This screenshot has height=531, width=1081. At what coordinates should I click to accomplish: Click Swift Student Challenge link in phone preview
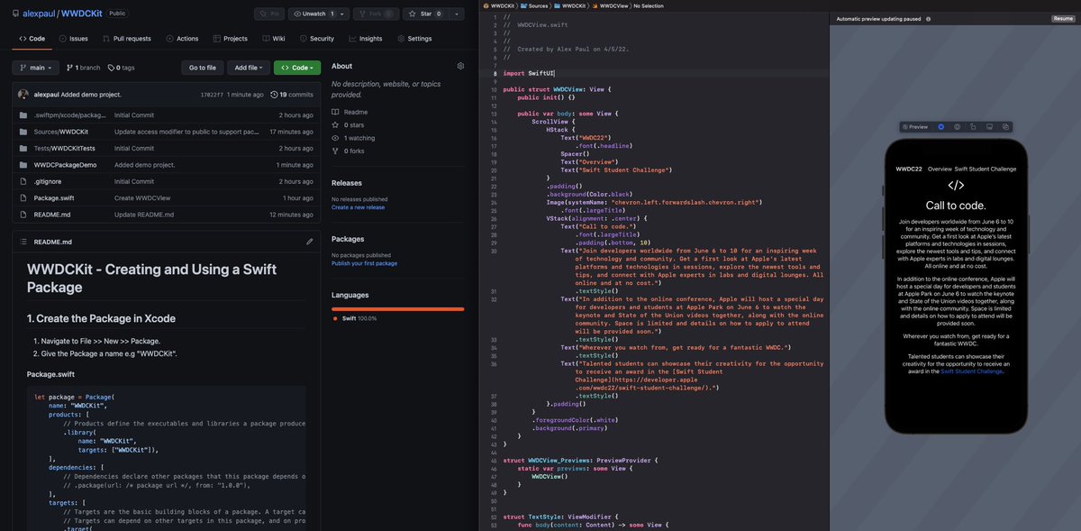tap(971, 371)
